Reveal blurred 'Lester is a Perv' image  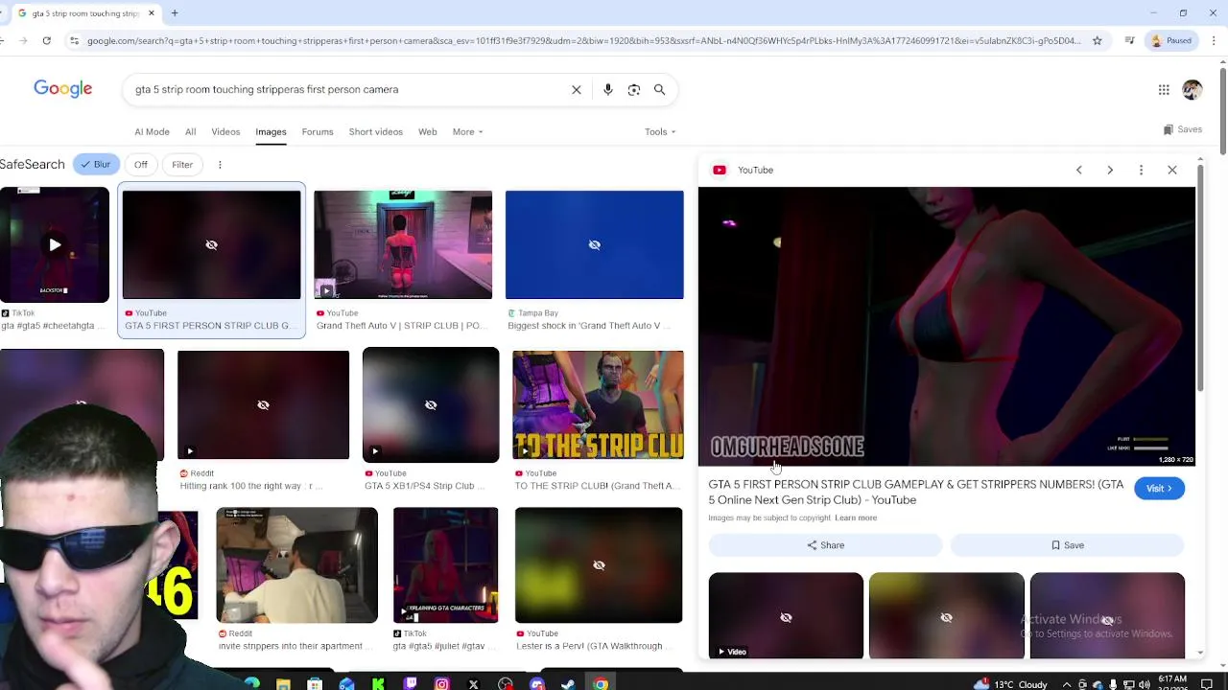[599, 565]
